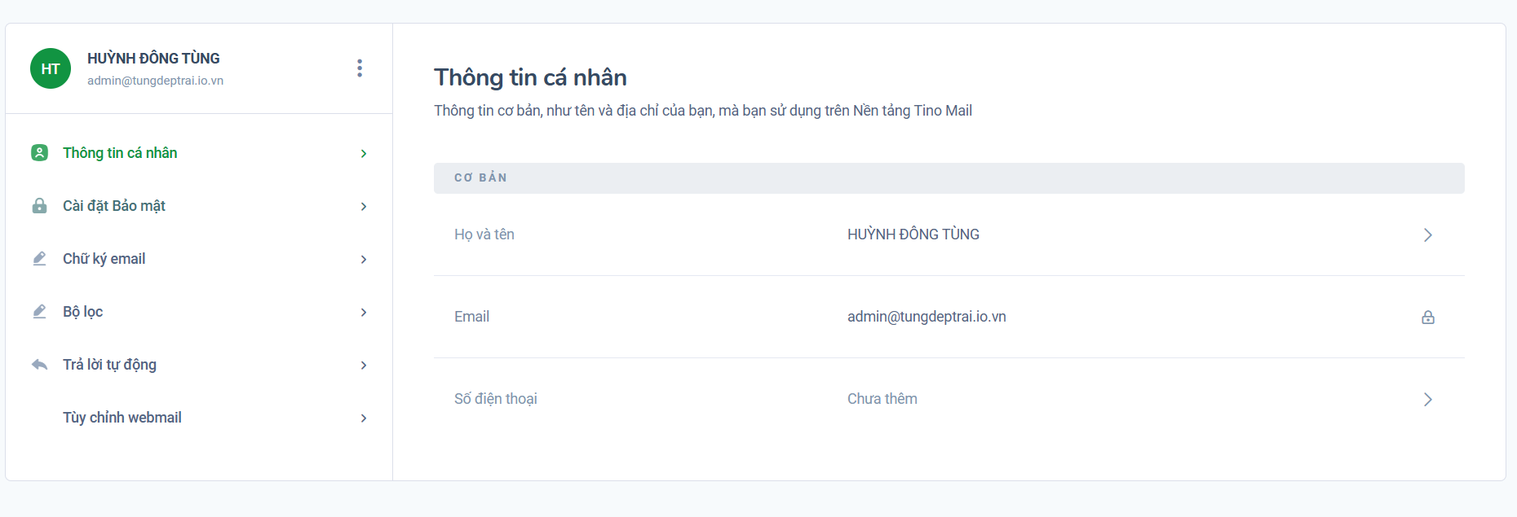Click the lock icon in Email row
The height and width of the screenshot is (517, 1517).
coord(1427,318)
